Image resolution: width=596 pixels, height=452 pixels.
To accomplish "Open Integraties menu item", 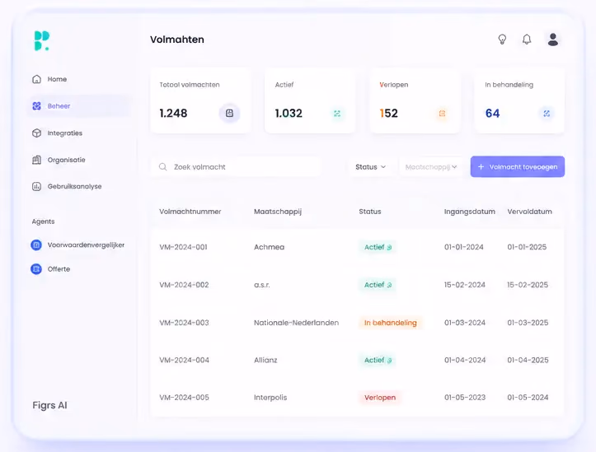I will click(80, 133).
